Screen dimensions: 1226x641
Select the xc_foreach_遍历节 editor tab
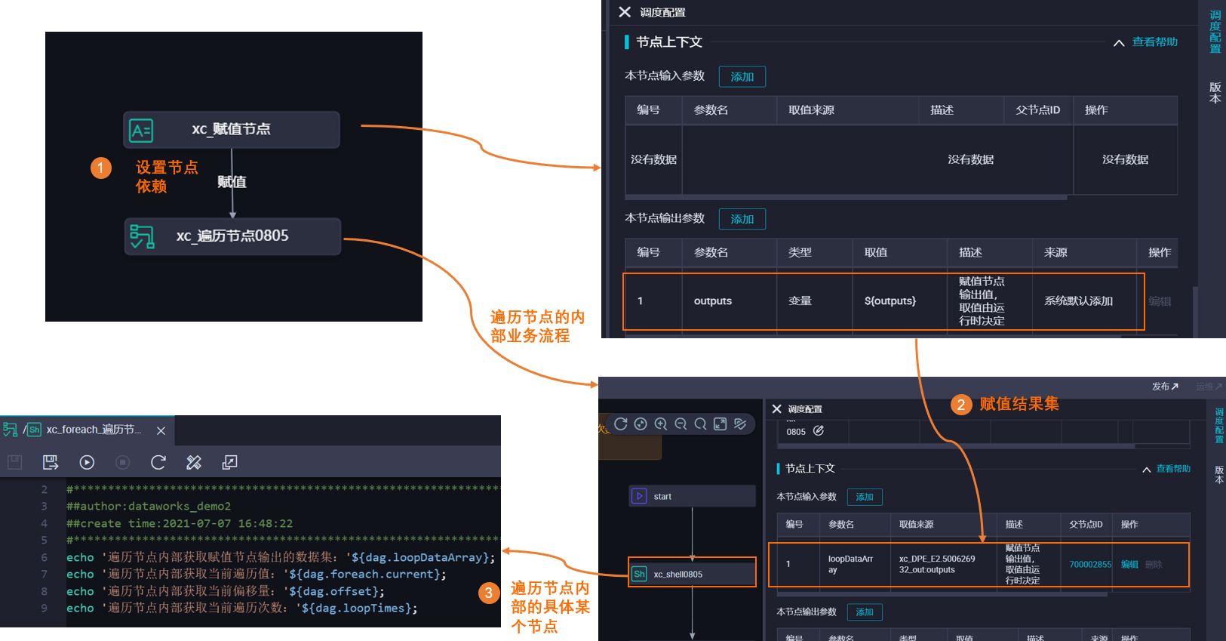(x=88, y=430)
